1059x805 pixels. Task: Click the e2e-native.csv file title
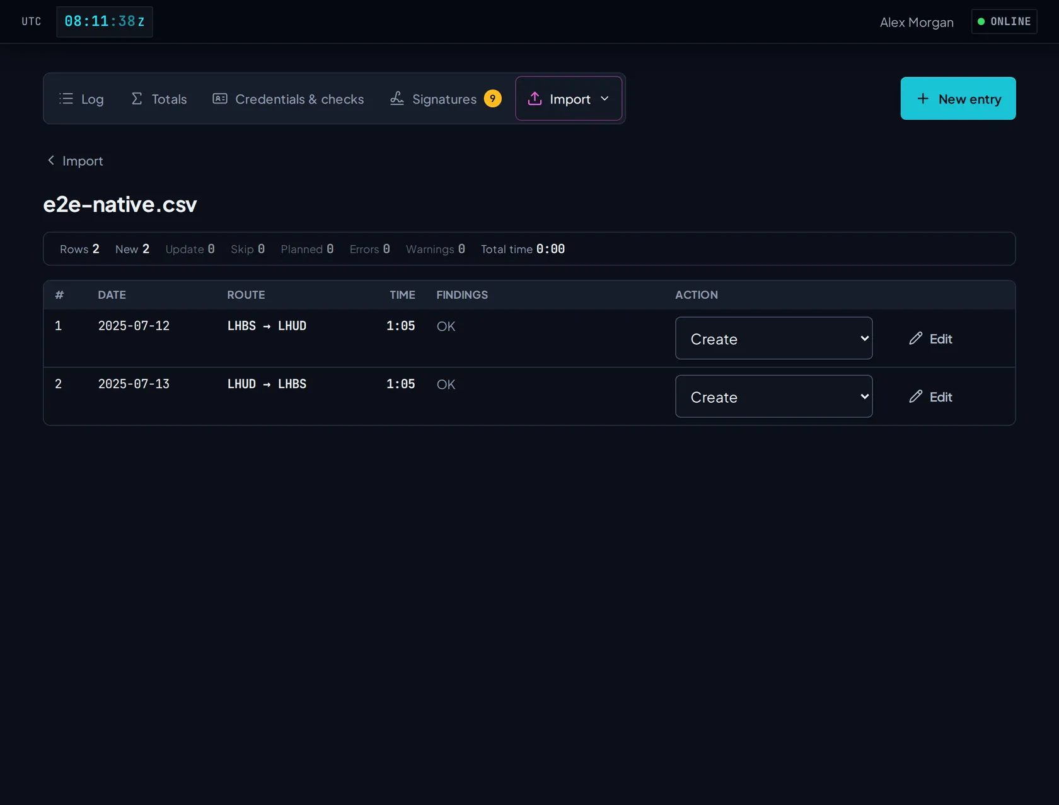(120, 204)
